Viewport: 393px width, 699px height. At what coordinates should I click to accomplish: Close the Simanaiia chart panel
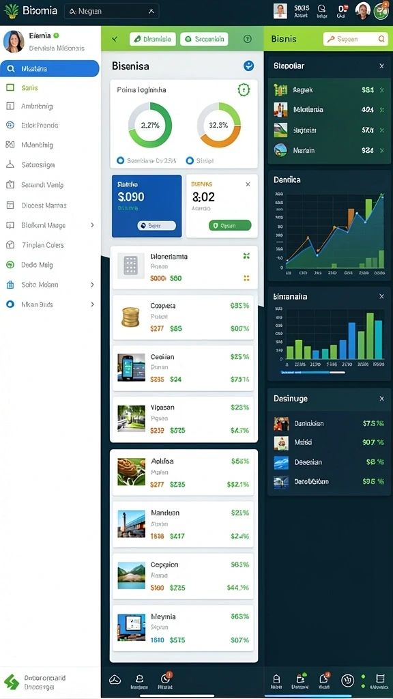(381, 296)
